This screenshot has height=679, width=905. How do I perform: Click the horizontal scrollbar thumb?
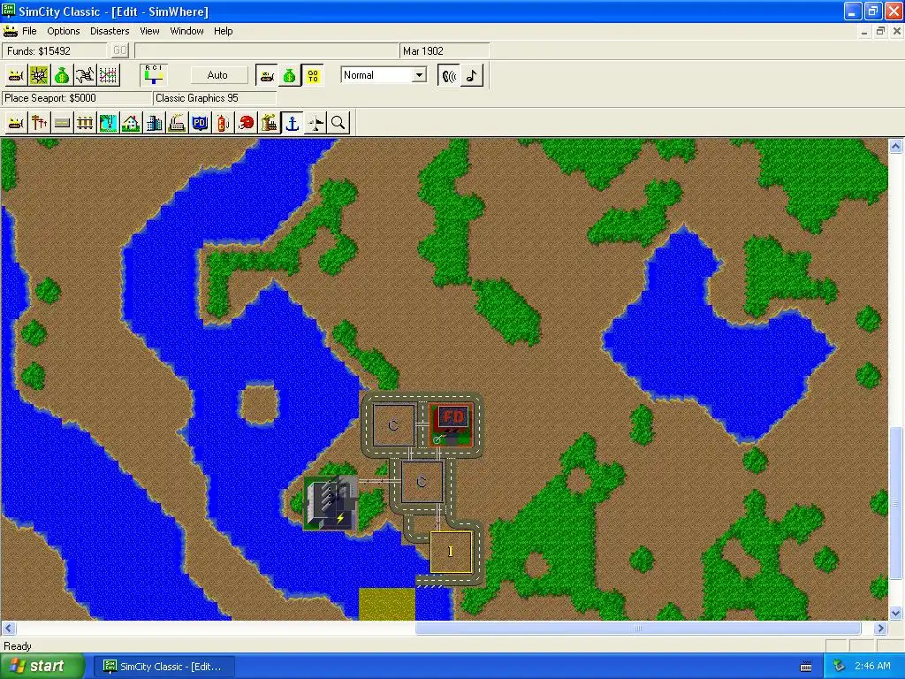tap(638, 629)
